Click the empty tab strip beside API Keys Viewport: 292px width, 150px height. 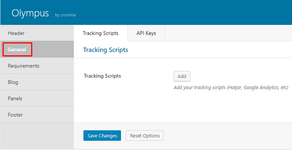click(229, 33)
